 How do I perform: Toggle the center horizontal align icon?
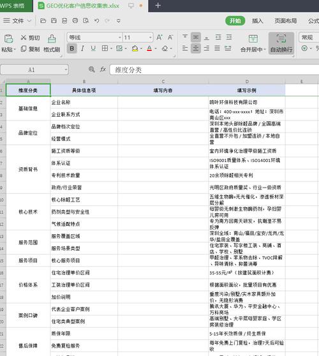pyautogui.click(x=195, y=48)
